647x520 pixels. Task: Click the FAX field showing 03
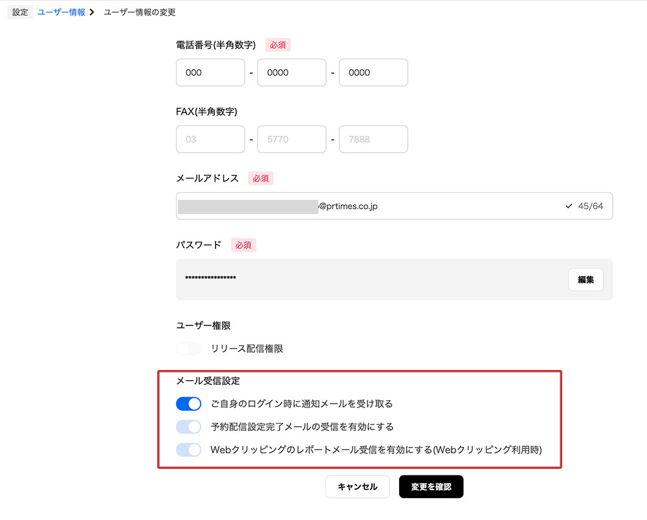(x=210, y=139)
